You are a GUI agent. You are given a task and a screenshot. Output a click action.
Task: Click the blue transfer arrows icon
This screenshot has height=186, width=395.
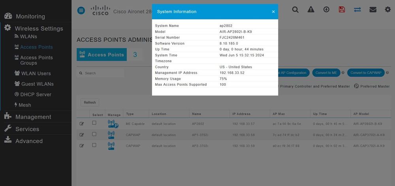[357, 9]
